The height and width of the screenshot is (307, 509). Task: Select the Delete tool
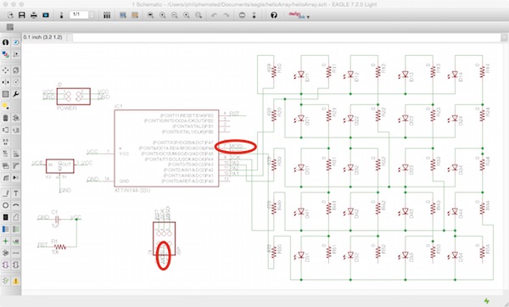pyautogui.click(x=6, y=118)
